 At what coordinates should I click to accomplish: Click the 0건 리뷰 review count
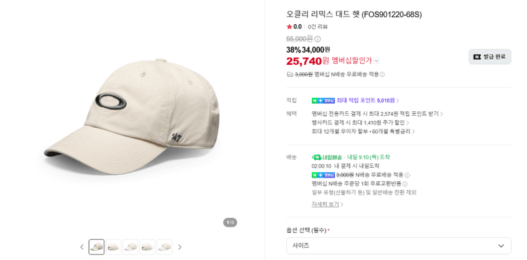[318, 27]
